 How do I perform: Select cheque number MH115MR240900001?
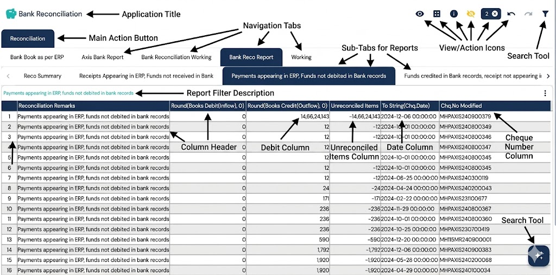coord(465,240)
